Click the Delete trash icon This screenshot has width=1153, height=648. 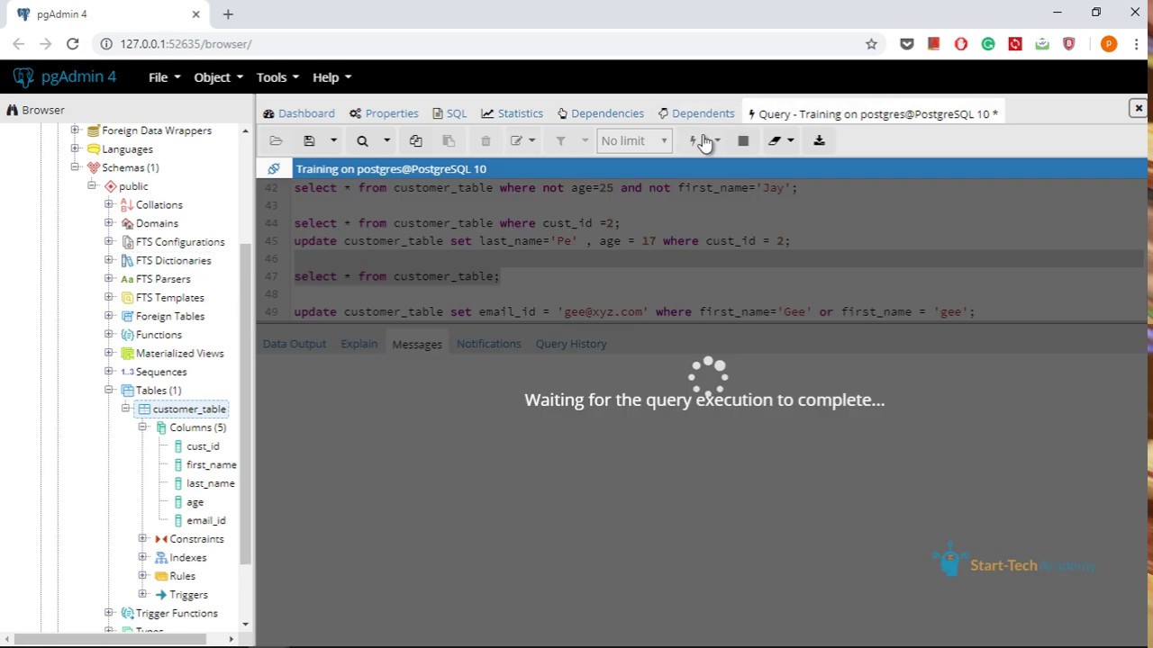tap(486, 140)
